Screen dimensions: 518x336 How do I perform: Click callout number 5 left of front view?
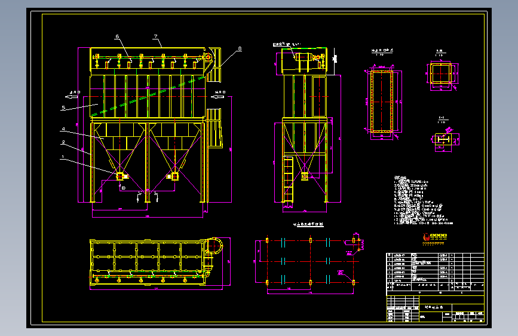coord(63,108)
